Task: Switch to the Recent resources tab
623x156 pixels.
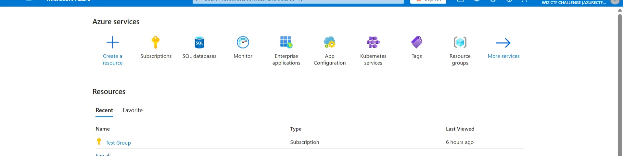Action: [x=104, y=110]
